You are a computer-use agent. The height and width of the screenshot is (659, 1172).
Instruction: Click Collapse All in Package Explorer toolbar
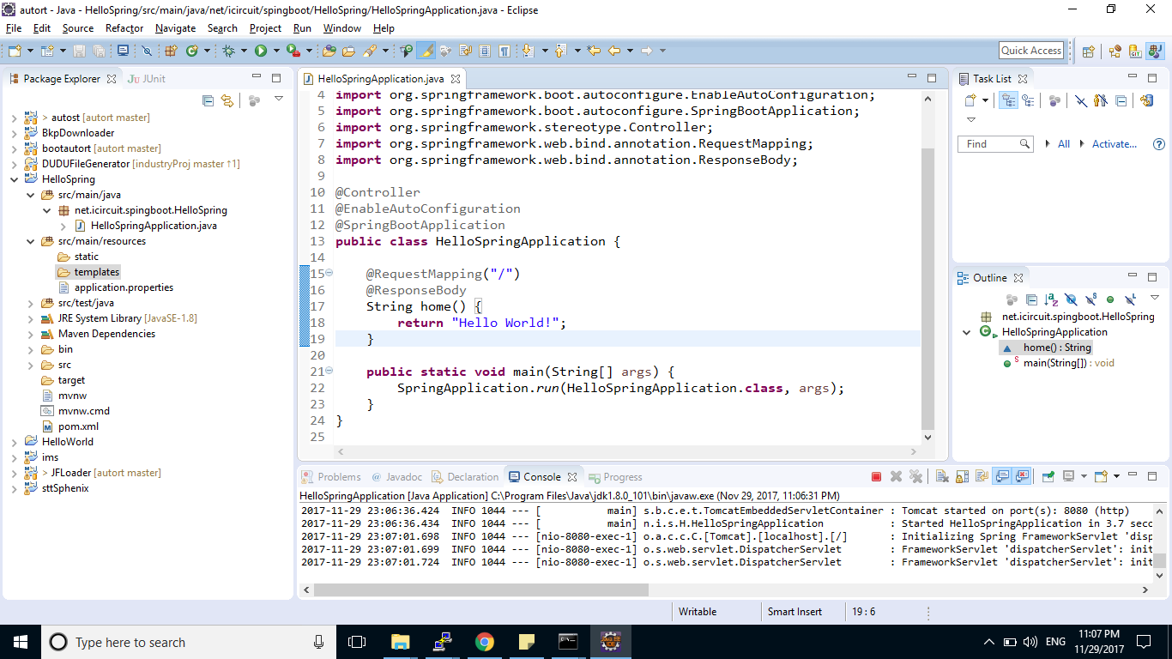(208, 100)
